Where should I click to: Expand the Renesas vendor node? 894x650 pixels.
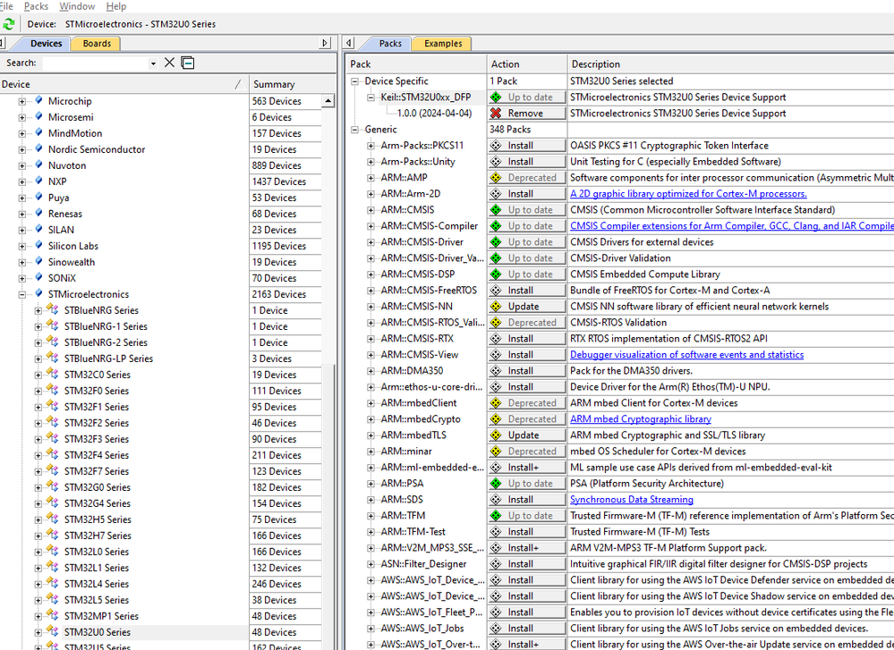click(x=22, y=214)
